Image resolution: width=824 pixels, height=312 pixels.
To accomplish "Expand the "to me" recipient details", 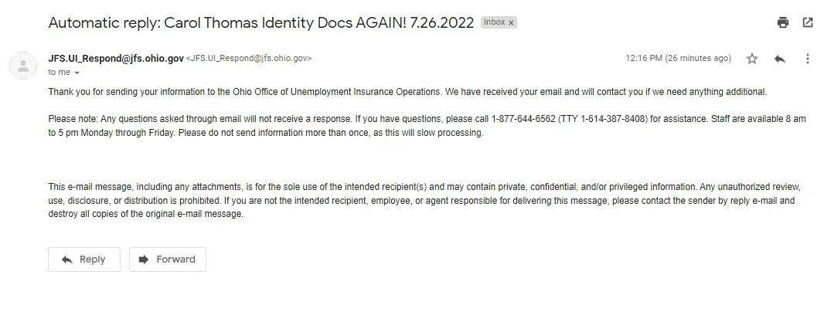I will pos(77,73).
